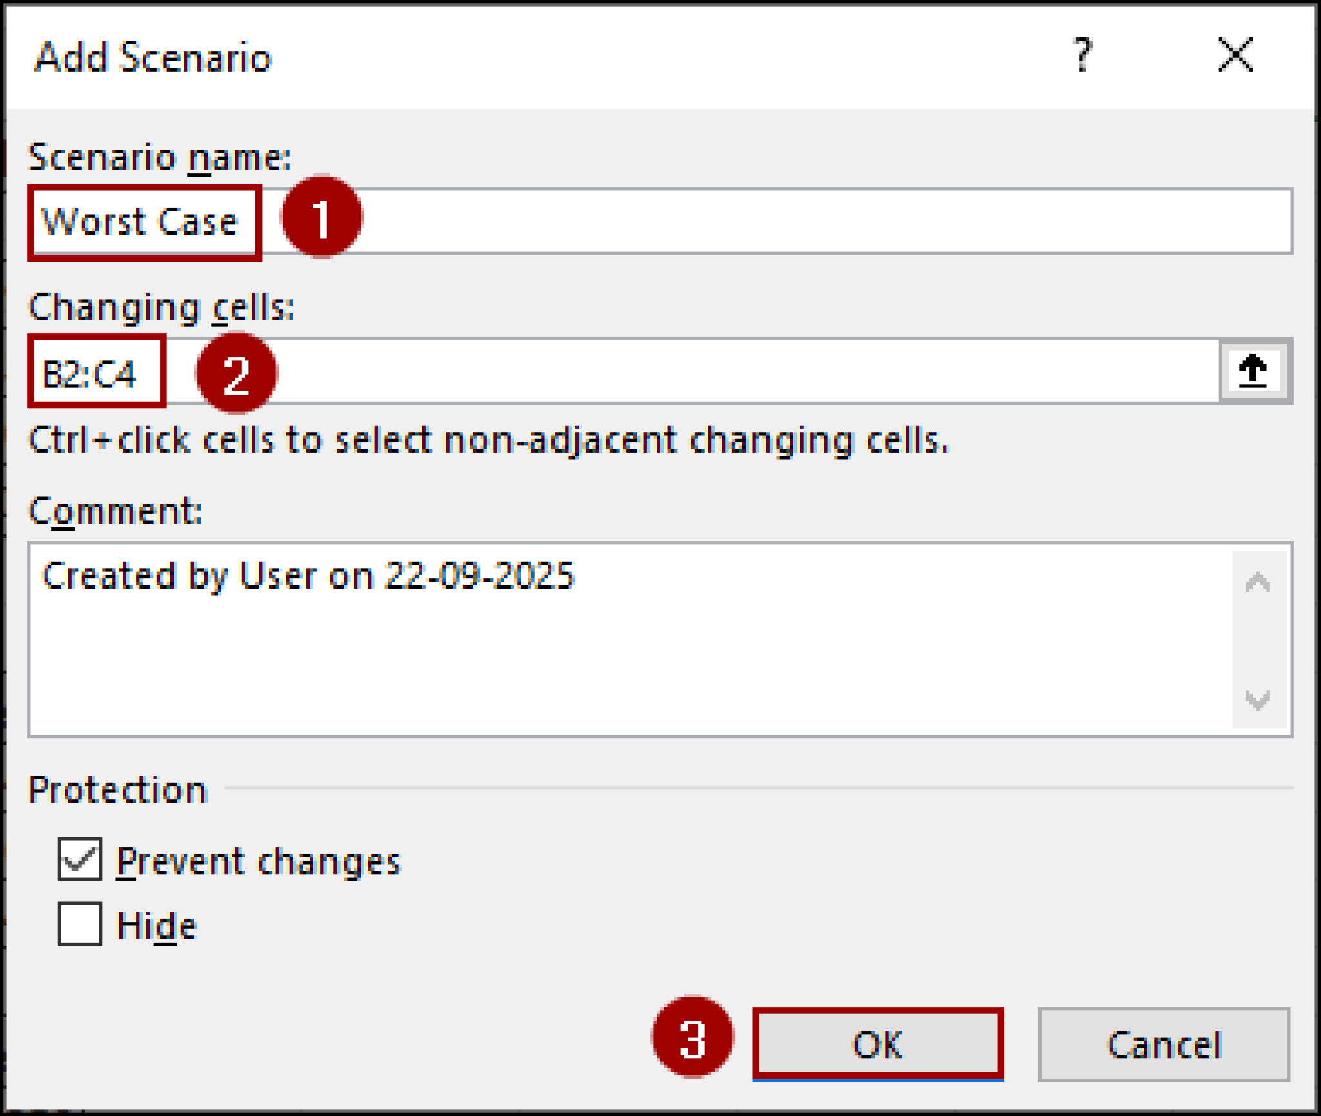Click the Changing cells label
This screenshot has height=1116, width=1321.
point(161,307)
